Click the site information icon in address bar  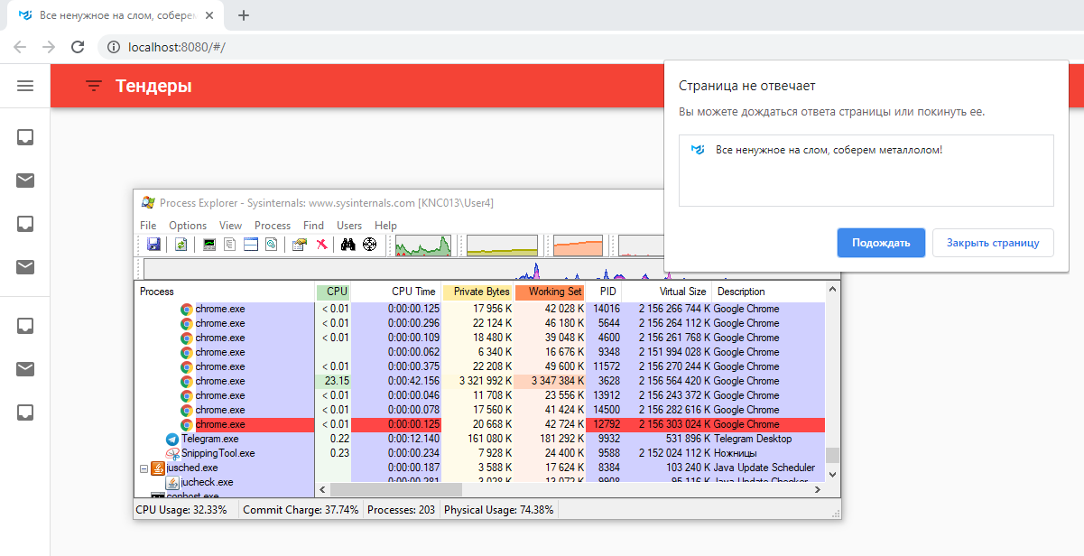point(114,47)
